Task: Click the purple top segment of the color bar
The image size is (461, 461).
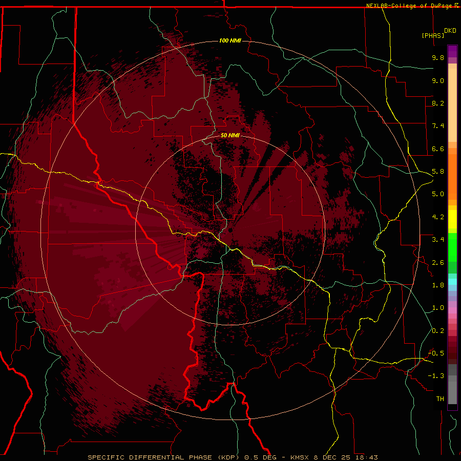Action: [452, 51]
